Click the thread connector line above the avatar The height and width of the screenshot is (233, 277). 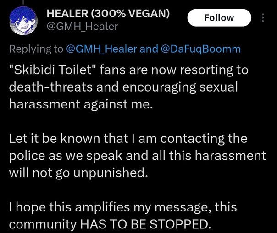[x=23, y=2]
